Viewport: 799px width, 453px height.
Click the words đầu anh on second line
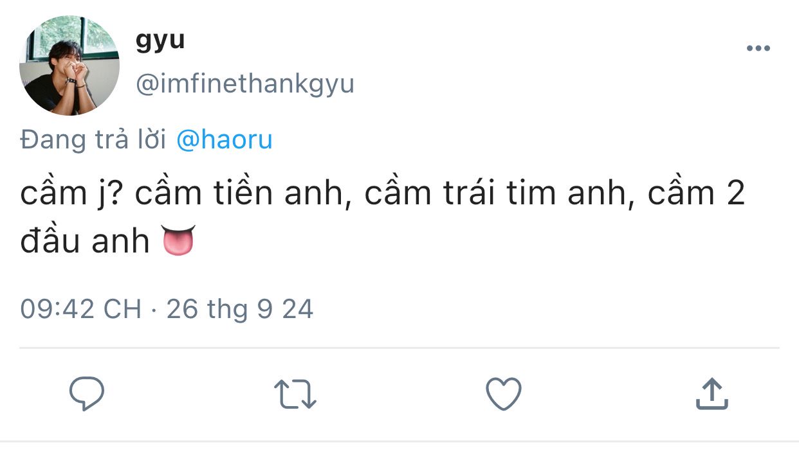pos(85,242)
